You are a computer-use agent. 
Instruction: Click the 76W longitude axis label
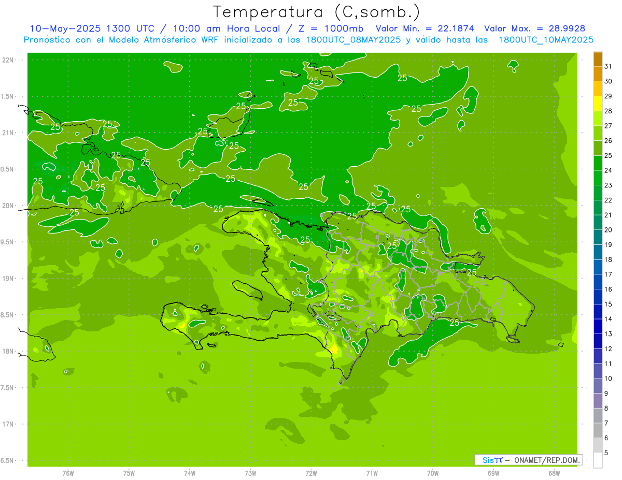[68, 473]
